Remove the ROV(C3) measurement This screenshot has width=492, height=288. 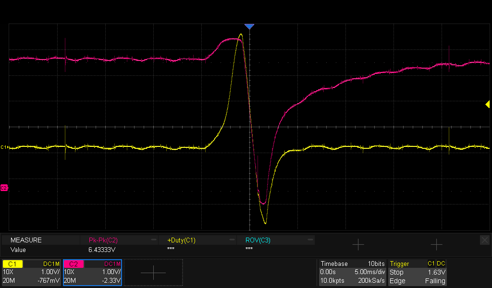[x=310, y=240]
